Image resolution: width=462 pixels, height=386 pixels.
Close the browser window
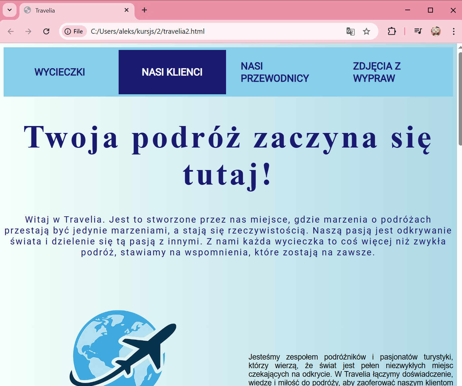pyautogui.click(x=453, y=10)
